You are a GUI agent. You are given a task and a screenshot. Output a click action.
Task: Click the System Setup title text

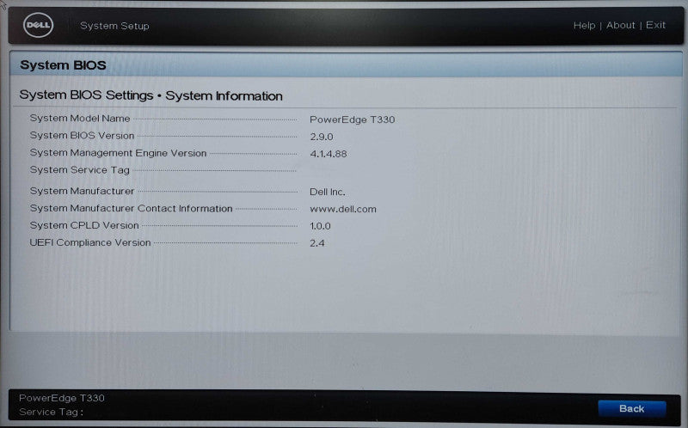pos(114,26)
